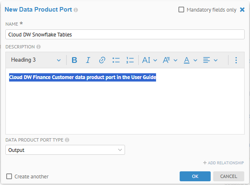This screenshot has height=185, width=250.
Task: Open the font color picker
Action: tap(190, 60)
